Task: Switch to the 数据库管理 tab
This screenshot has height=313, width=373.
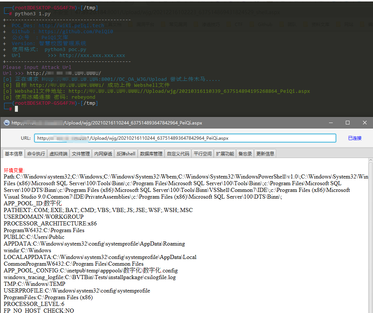Action: pos(151,154)
